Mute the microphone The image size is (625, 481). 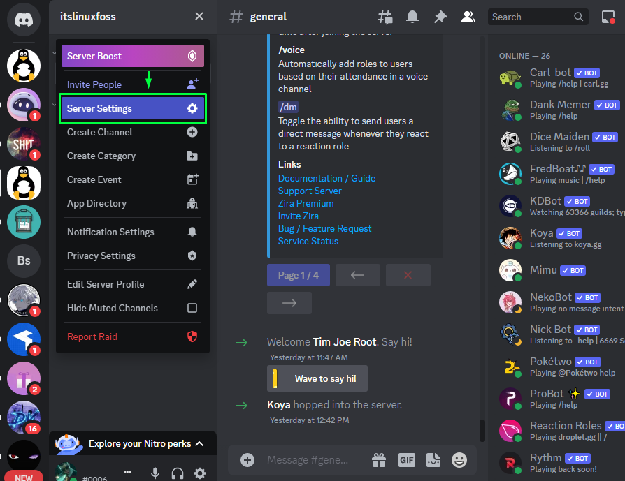click(x=155, y=473)
